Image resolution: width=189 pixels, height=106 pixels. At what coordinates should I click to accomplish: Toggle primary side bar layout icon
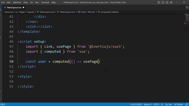pos(159,2)
